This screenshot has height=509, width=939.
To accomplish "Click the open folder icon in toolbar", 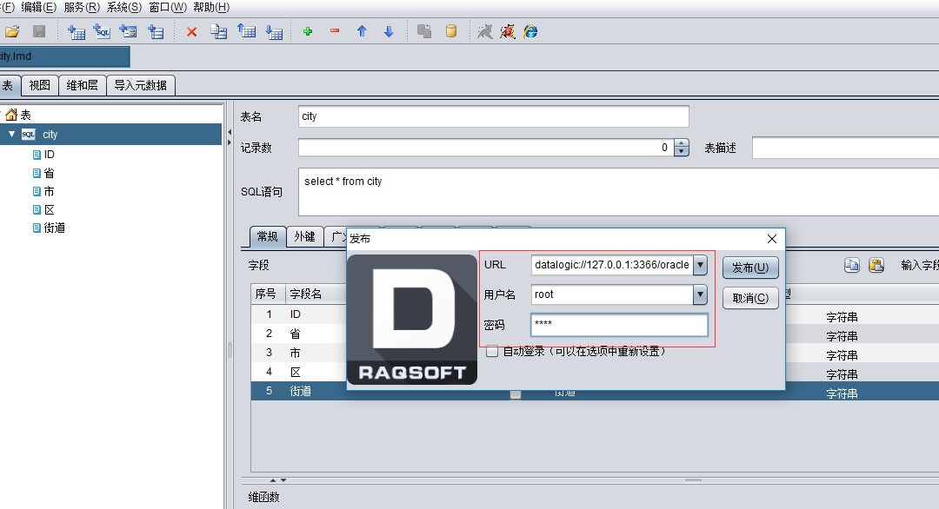I will point(12,32).
